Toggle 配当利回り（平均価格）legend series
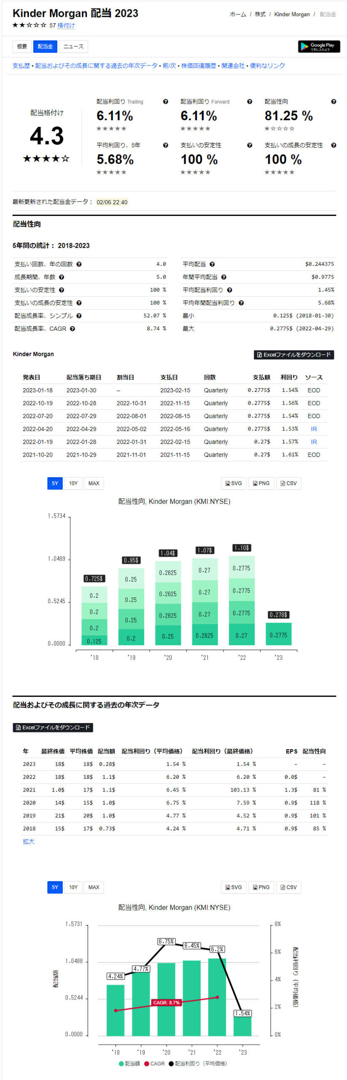This screenshot has height=1080, width=347. tap(198, 1064)
